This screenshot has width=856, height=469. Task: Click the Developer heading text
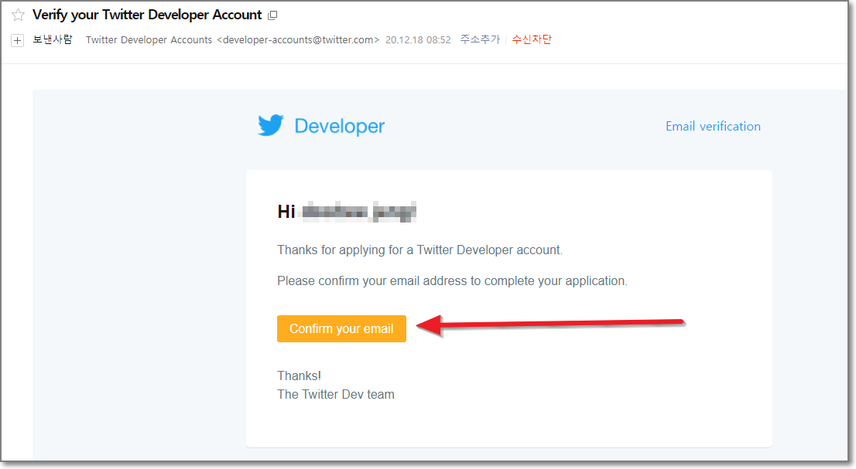point(340,127)
